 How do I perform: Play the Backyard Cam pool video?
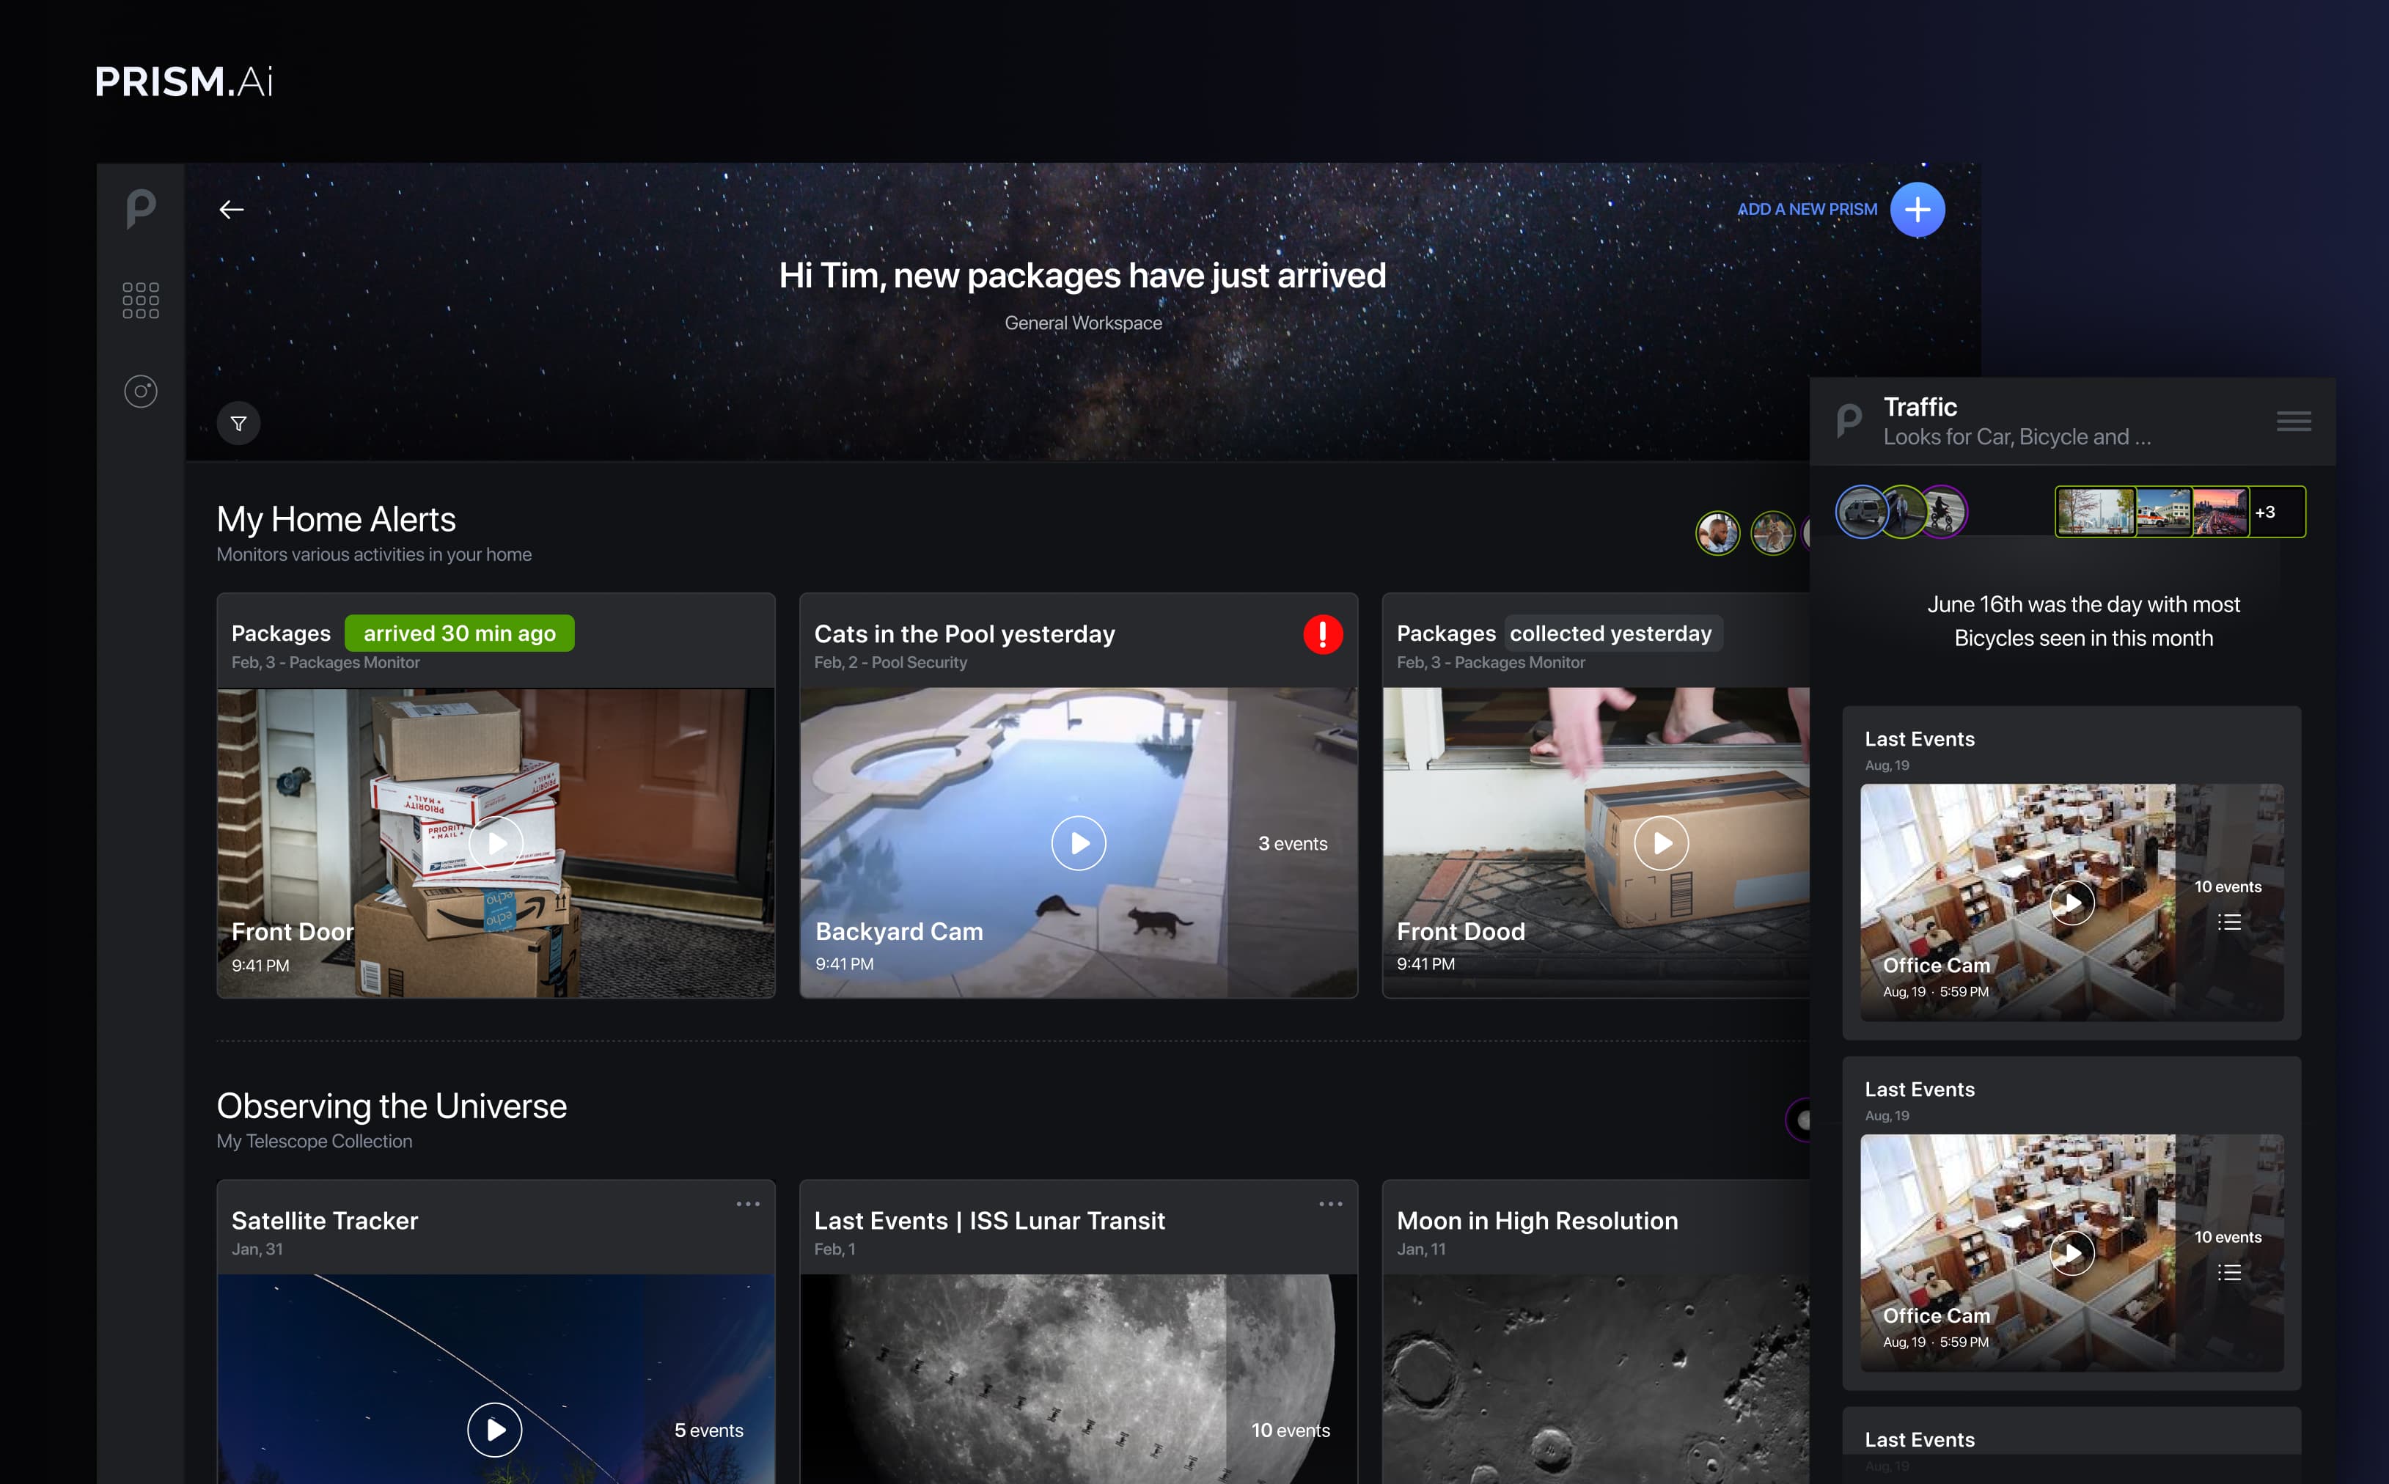[x=1078, y=843]
